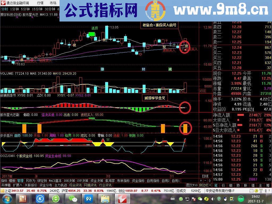Open the 日线 period dropdown at bottom right
Viewport: 272px width, 204px height.
pos(205,176)
